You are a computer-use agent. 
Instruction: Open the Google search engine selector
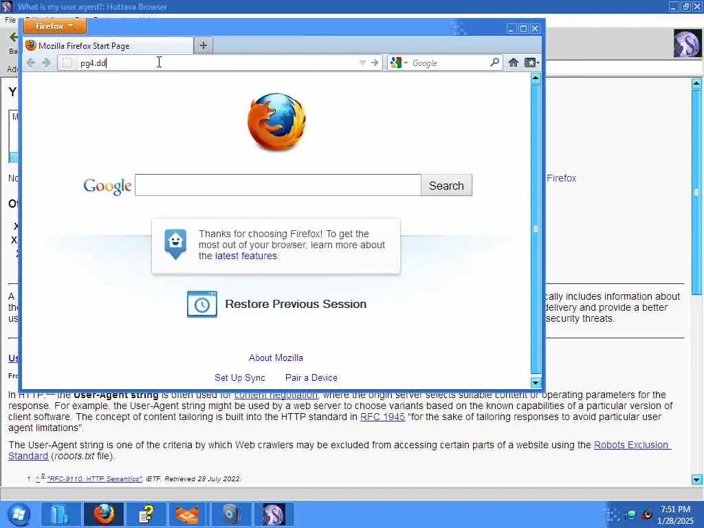click(399, 63)
